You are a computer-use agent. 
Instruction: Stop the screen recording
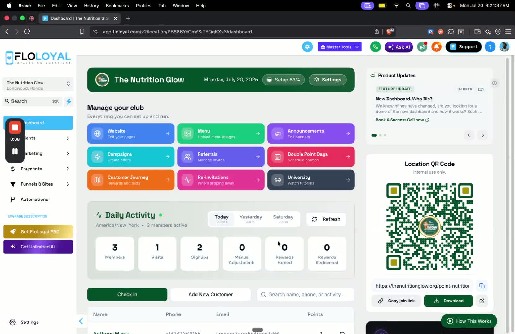click(15, 127)
